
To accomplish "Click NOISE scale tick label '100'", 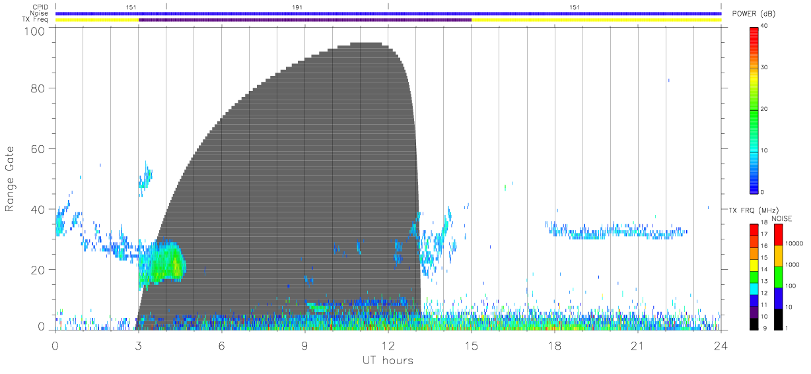I will coord(792,286).
